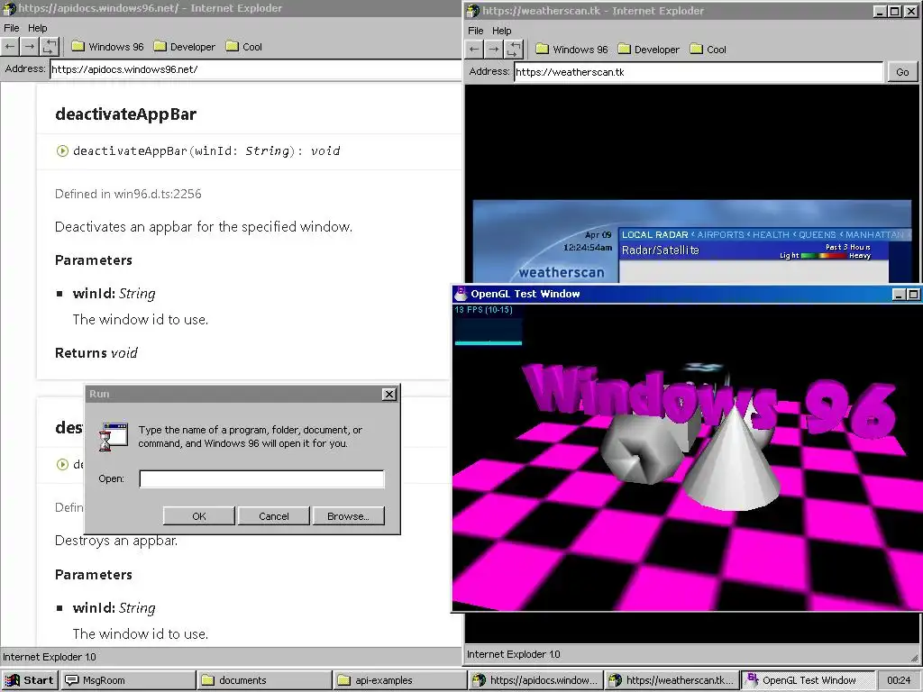Image resolution: width=923 pixels, height=692 pixels.
Task: Close the Run dialog
Action: (389, 395)
